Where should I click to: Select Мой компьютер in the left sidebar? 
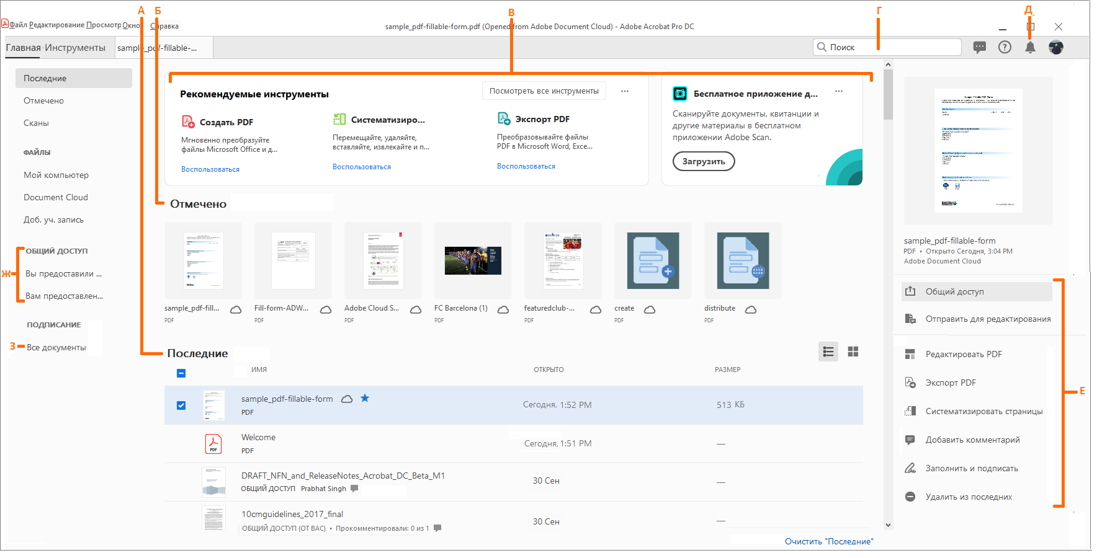pyautogui.click(x=56, y=175)
